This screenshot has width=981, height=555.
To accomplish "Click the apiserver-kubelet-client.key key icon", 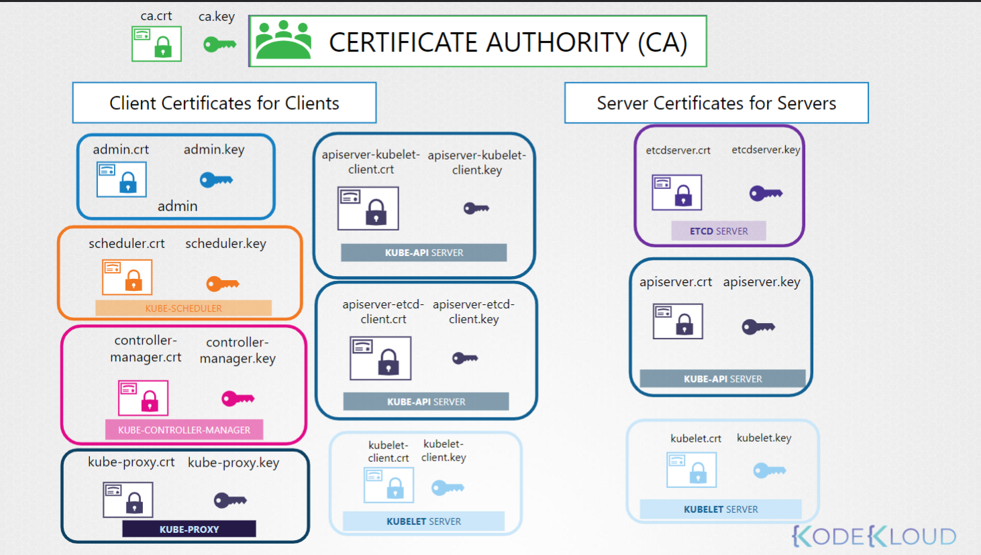I will 476,208.
